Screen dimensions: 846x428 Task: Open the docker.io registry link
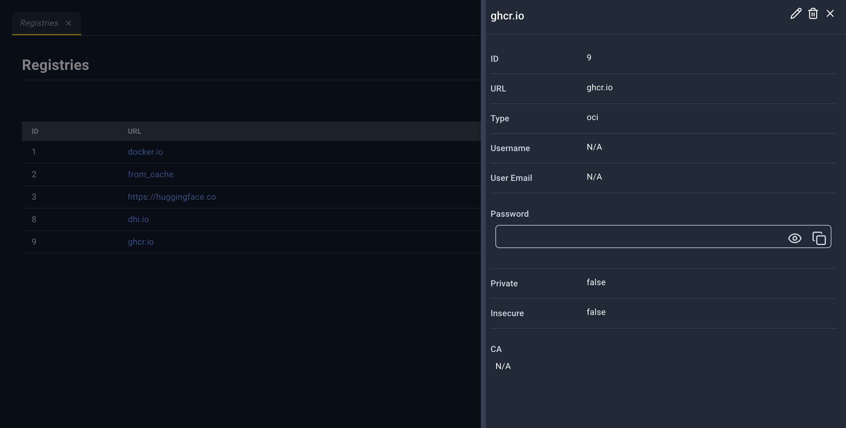point(145,152)
